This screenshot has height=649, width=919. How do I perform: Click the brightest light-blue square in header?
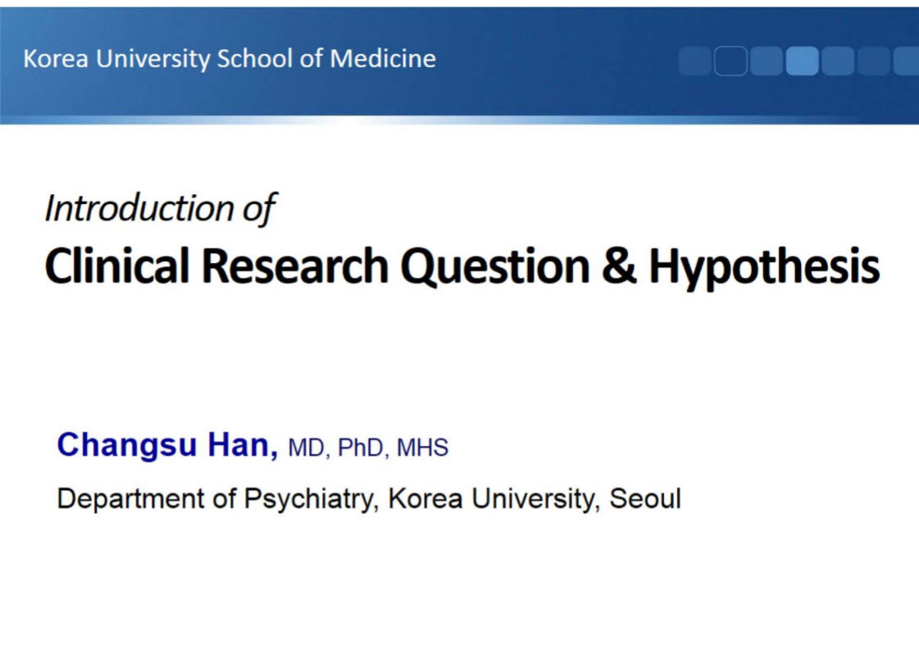tap(802, 61)
